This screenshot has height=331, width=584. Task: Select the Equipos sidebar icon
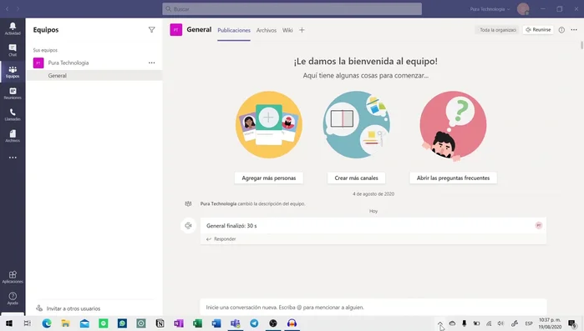coord(13,72)
